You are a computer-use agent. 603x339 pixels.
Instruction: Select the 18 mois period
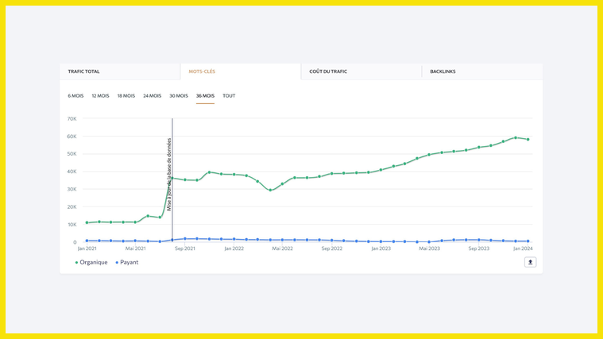pos(126,96)
